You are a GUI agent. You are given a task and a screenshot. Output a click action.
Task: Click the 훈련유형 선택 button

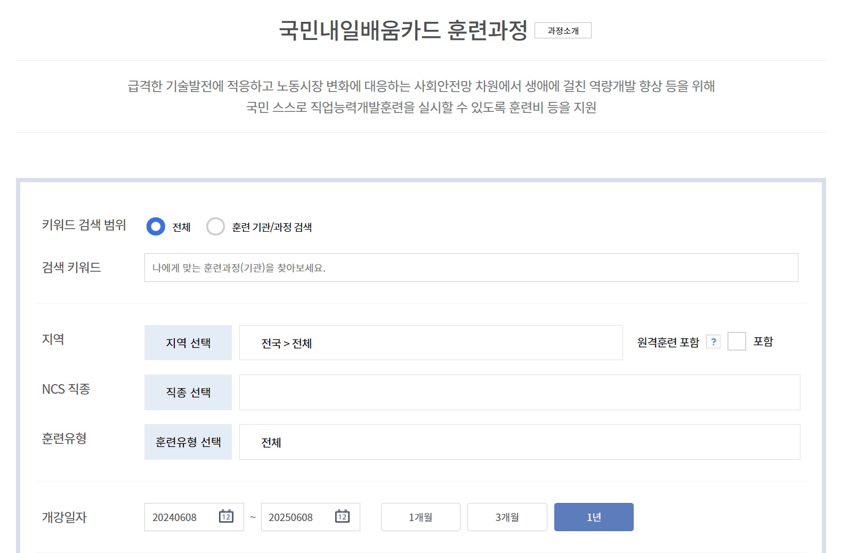coord(188,442)
